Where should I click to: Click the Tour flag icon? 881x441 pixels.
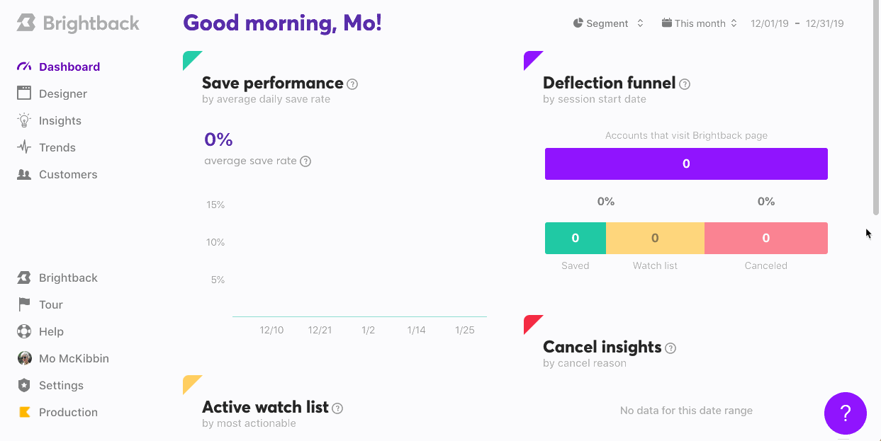pos(24,304)
